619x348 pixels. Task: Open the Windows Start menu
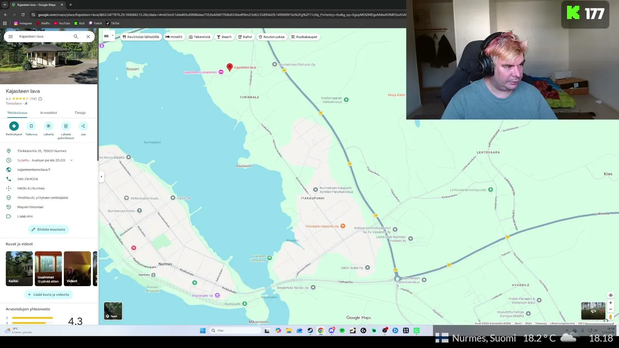(203, 331)
